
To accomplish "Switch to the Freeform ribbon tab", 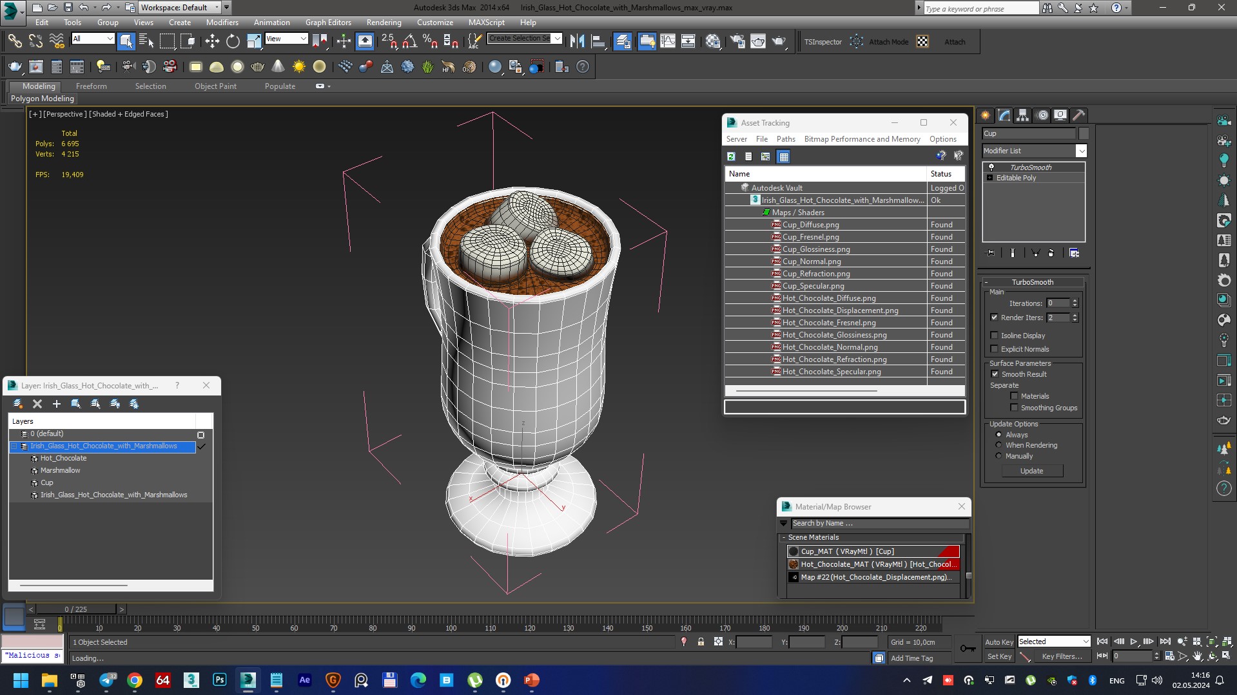I will coord(92,86).
